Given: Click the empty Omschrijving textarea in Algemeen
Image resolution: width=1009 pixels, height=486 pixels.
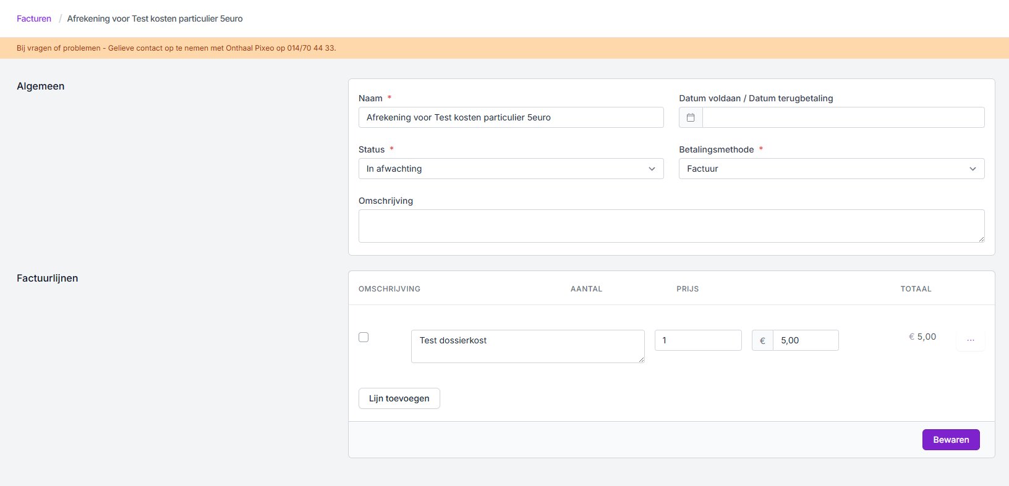Looking at the screenshot, I should click(671, 226).
